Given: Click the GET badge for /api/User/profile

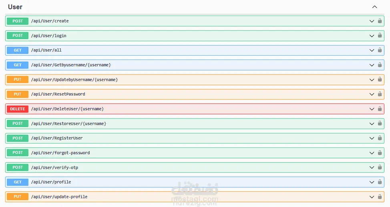Looking at the screenshot, I should [17, 182].
